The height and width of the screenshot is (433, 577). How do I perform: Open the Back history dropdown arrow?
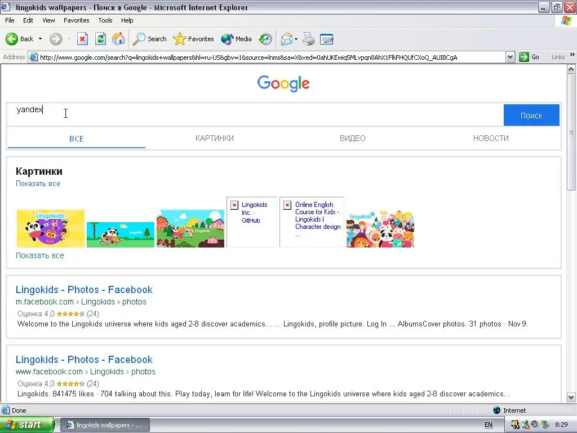coord(40,39)
